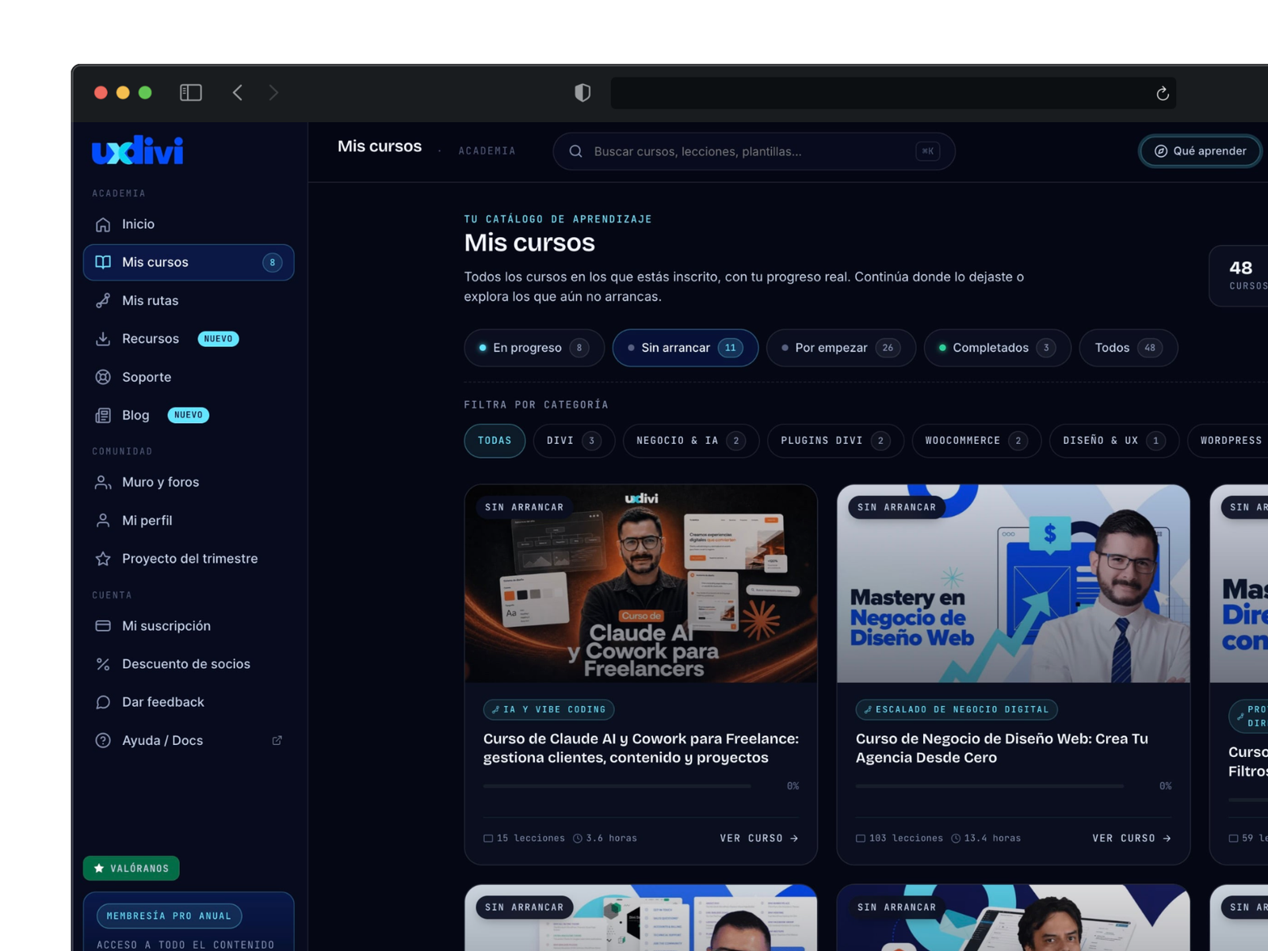Viewport: 1268px width, 951px height.
Task: Filter by DISEÑO & UX category chip
Action: 1114,441
